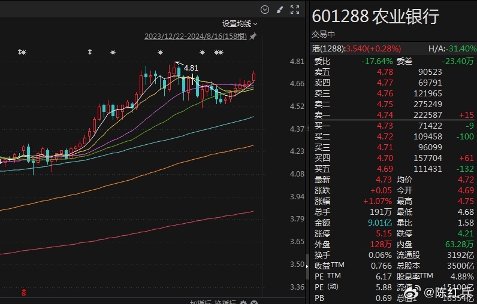Click the 内盘 63.28万 value
477x304 pixels.
coord(460,244)
